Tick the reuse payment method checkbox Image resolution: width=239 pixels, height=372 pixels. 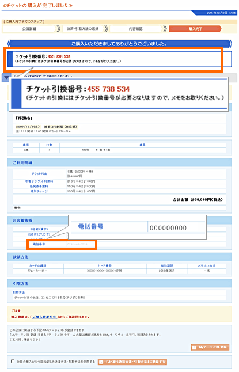pyautogui.click(x=13, y=361)
